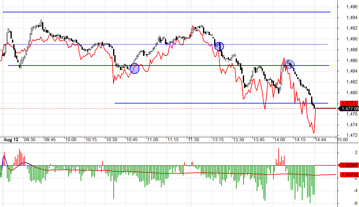Image resolution: width=359 pixels, height=207 pixels.
Task: Select the topmost blue horizontal line
Action: click(x=167, y=12)
